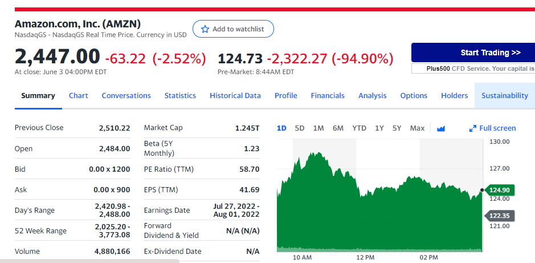The height and width of the screenshot is (263, 535).
Task: Click the Full screen expand arrows icon
Action: coord(472,128)
